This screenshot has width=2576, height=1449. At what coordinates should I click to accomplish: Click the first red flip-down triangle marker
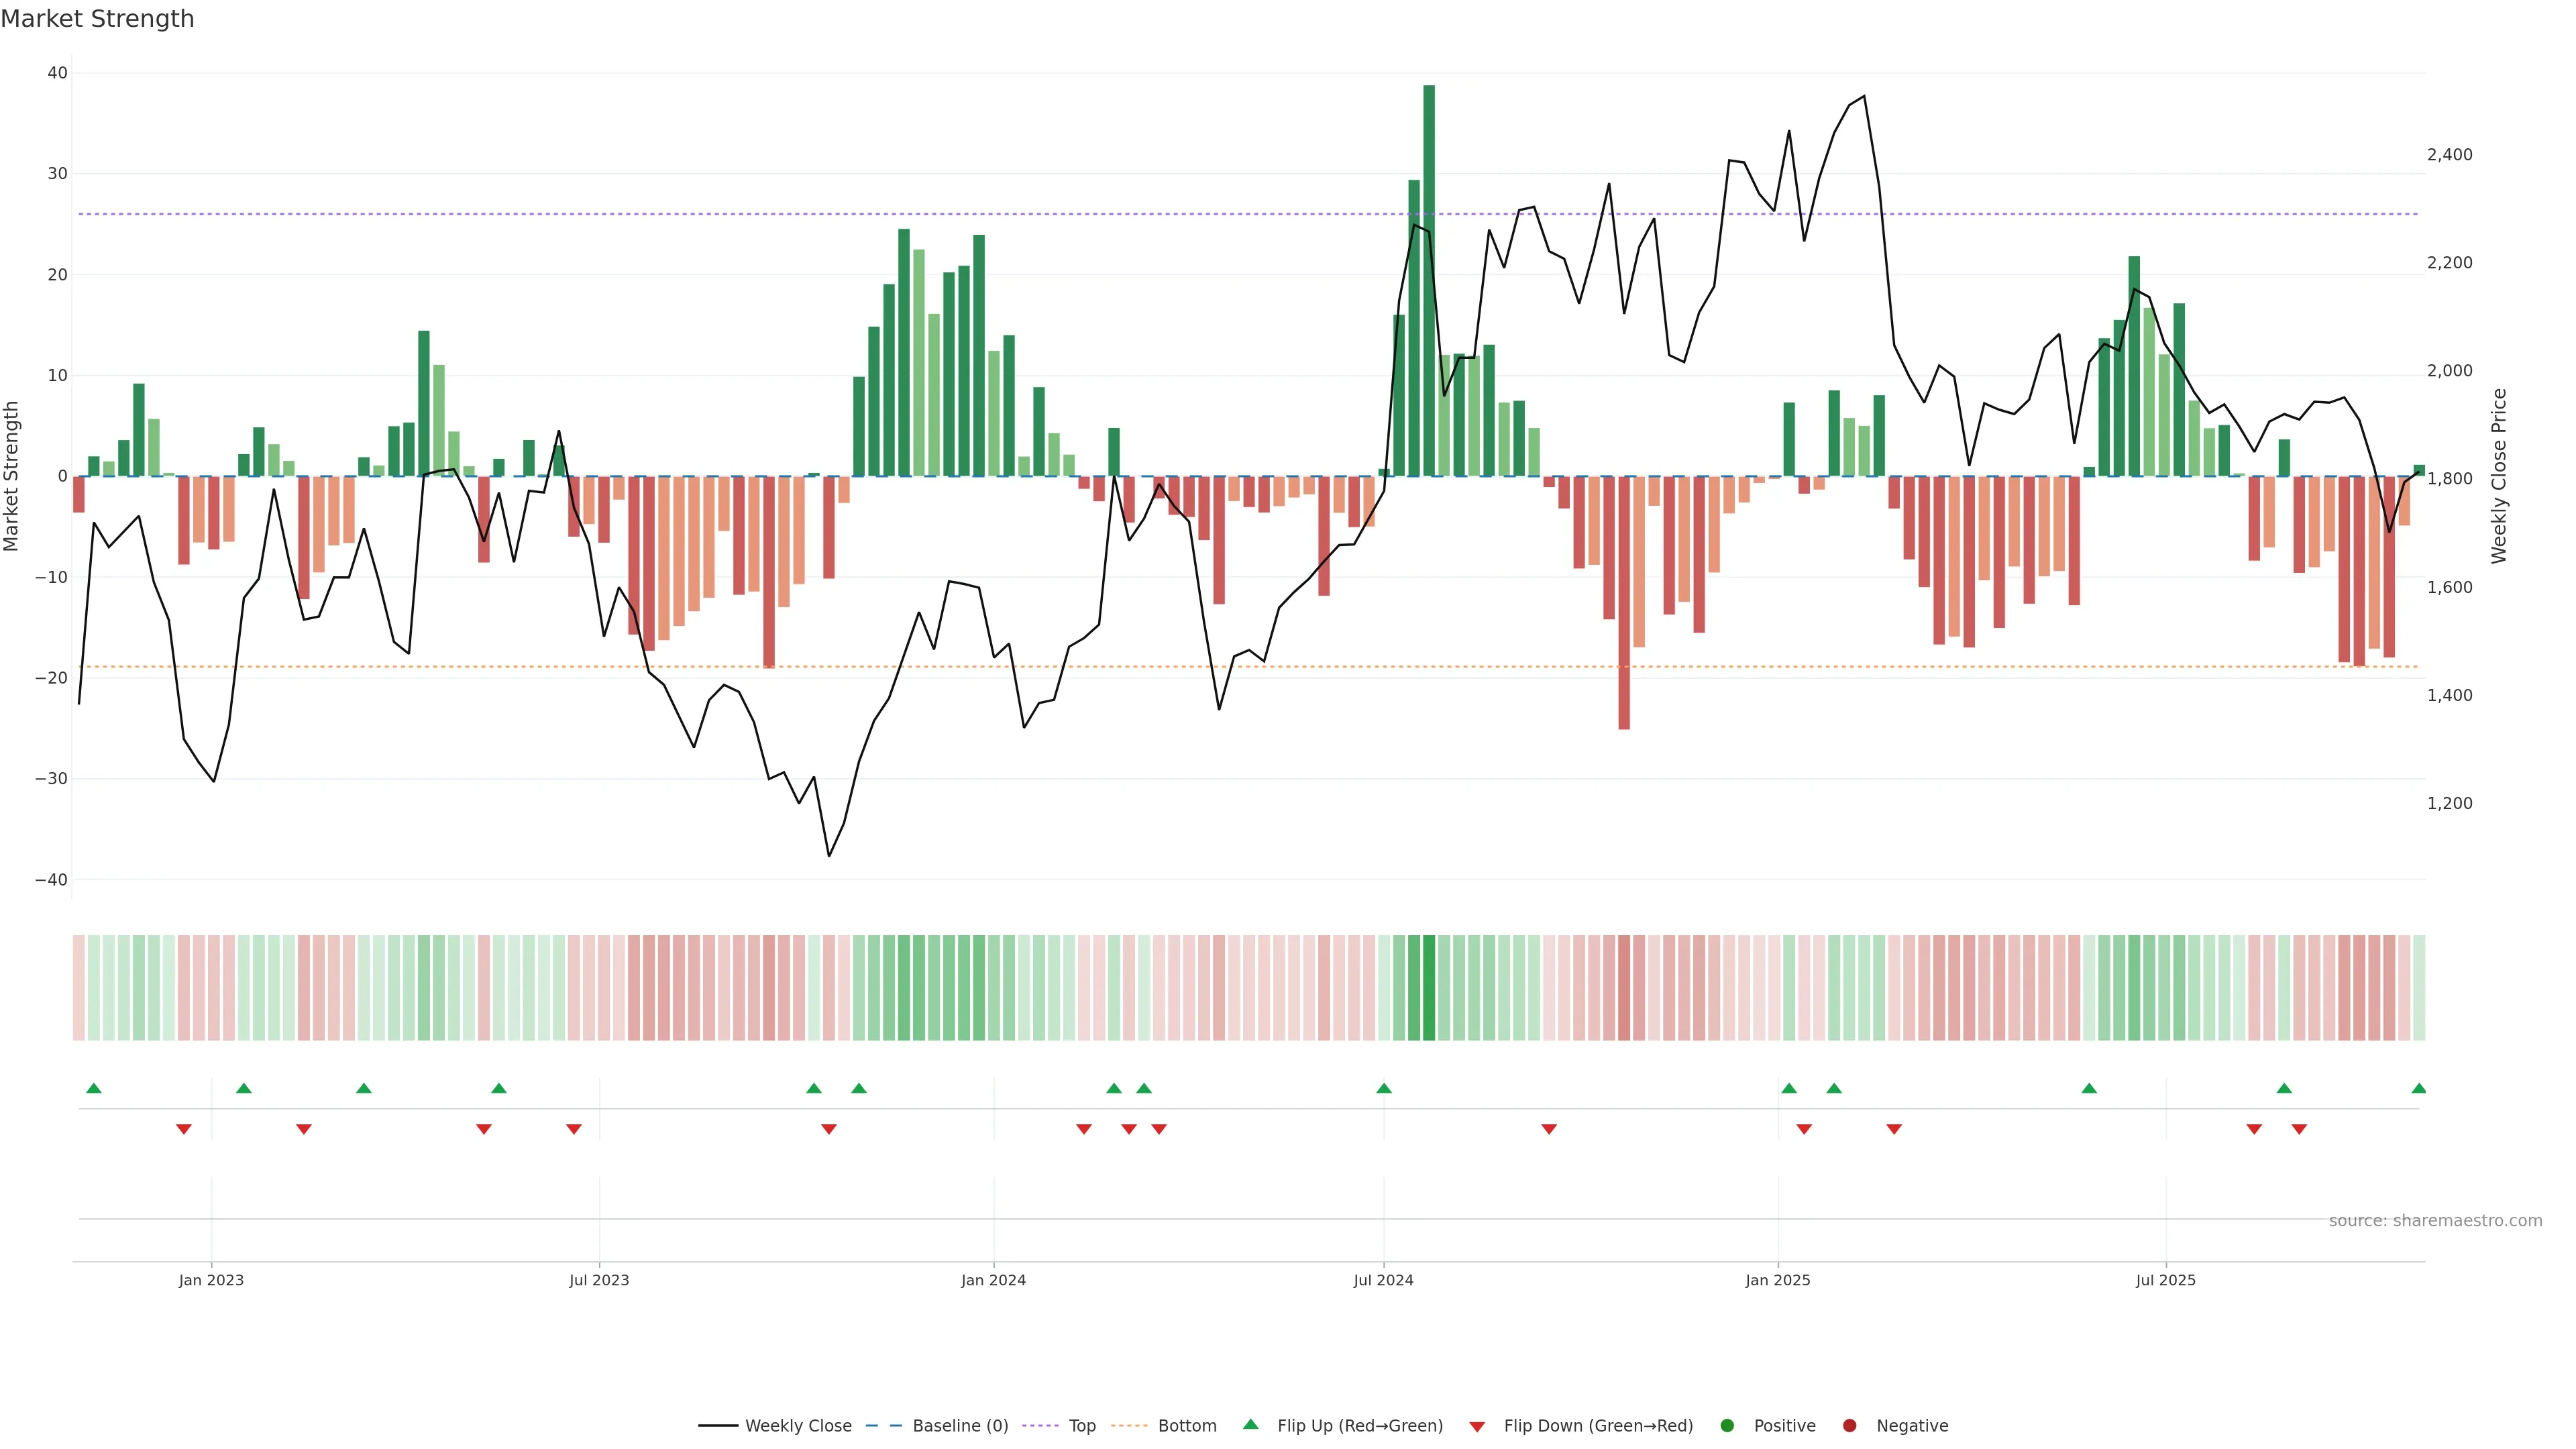(x=184, y=1129)
